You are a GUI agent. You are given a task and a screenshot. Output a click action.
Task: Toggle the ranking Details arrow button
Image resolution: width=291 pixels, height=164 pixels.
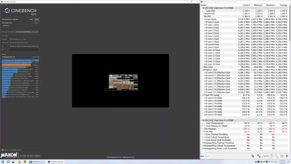coord(38,57)
